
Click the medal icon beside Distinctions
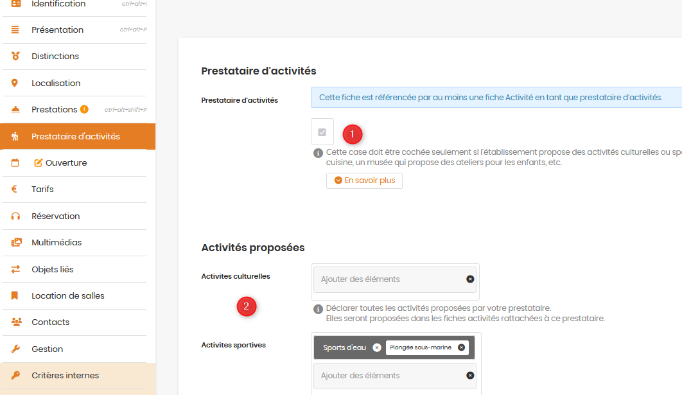(15, 56)
